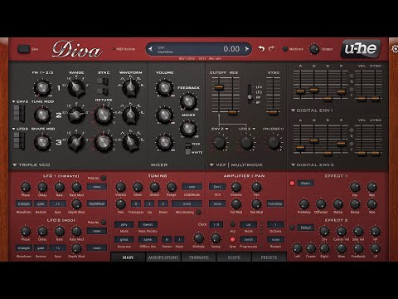This screenshot has width=398, height=299.
Task: Click the Cutoff slider handle
Action: (219, 87)
